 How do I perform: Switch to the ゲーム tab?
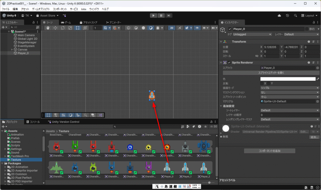click(x=66, y=23)
